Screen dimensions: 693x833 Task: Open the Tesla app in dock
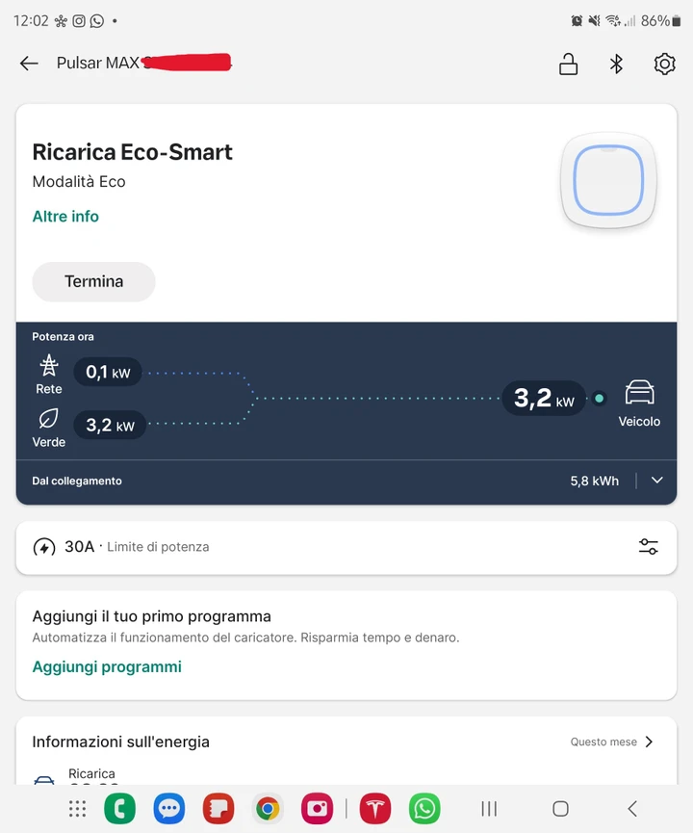point(375,809)
